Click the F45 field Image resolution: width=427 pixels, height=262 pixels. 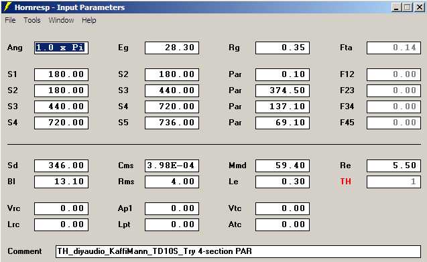(393, 123)
